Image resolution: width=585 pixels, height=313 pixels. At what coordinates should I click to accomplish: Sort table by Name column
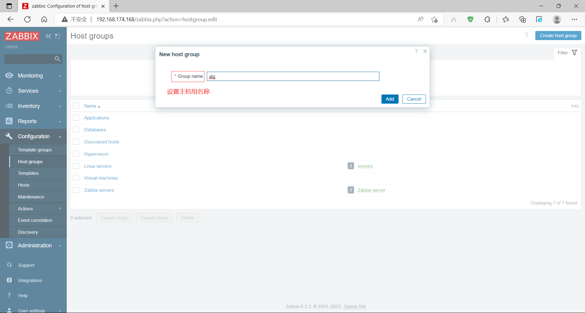tap(92, 106)
